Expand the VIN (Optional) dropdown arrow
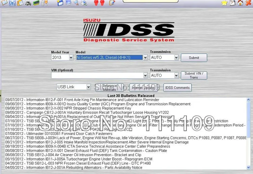Viewport: 253px width, 174px height. [145, 75]
